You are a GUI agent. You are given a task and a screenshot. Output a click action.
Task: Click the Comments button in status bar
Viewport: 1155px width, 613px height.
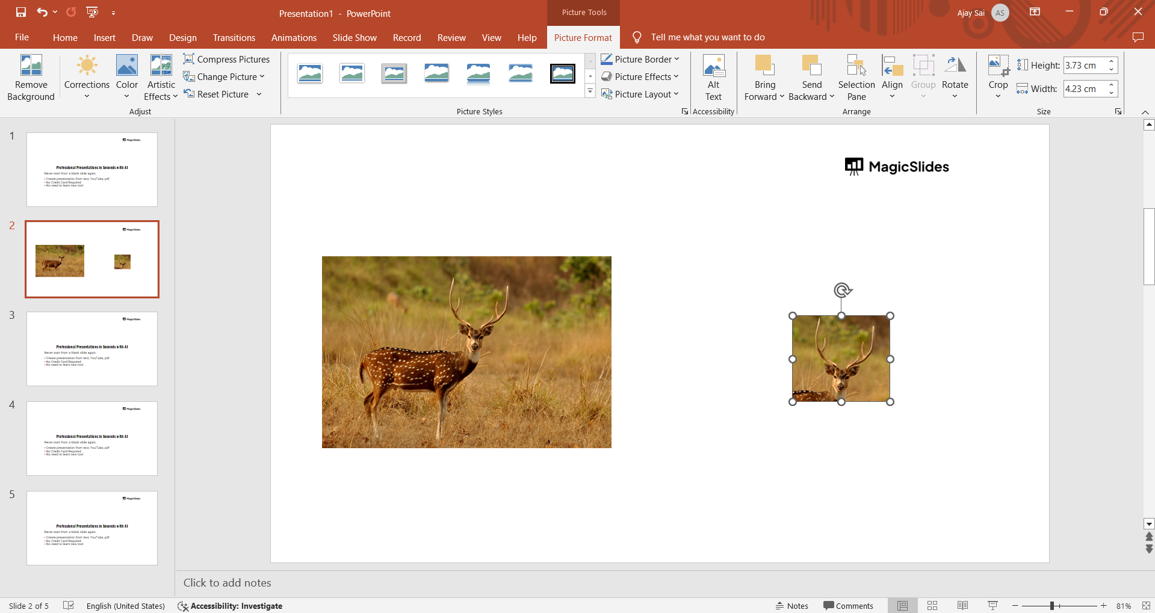click(848, 606)
